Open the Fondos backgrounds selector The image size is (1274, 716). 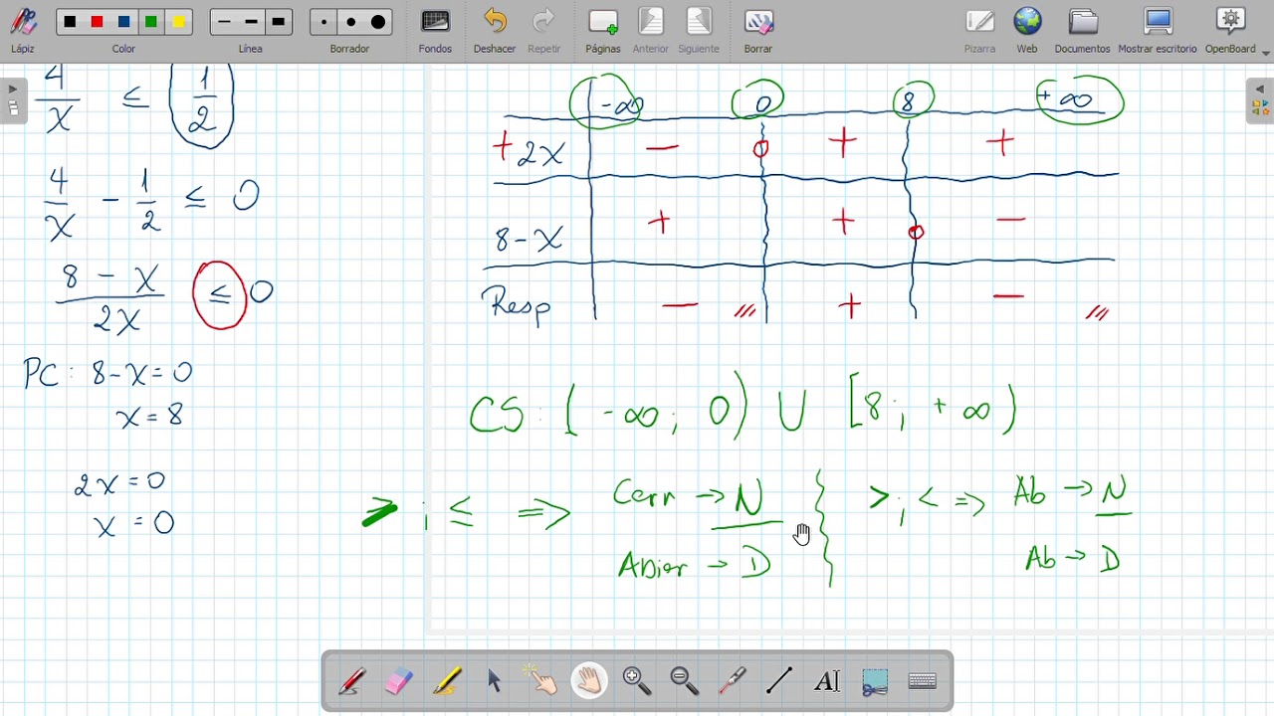point(435,30)
